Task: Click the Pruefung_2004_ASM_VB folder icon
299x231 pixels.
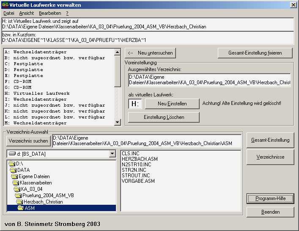Action: (18, 195)
